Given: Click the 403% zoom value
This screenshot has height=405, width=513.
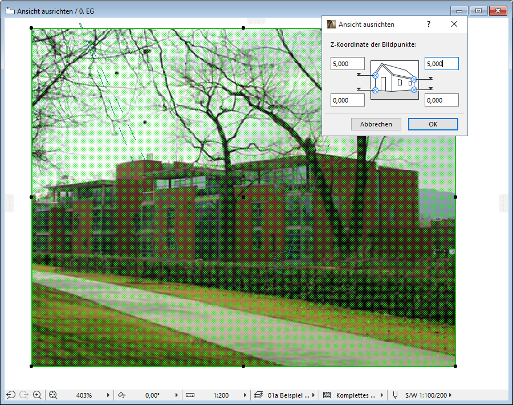Looking at the screenshot, I should (x=84, y=395).
